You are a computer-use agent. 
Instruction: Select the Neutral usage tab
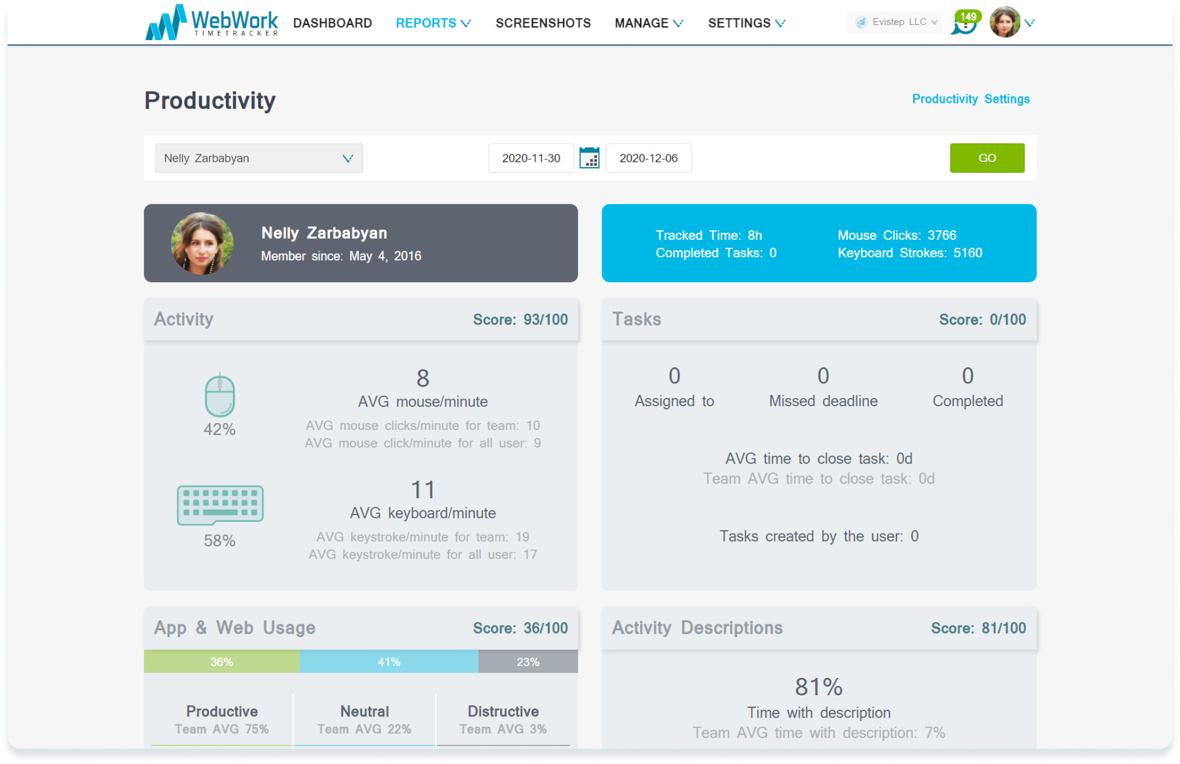[365, 720]
